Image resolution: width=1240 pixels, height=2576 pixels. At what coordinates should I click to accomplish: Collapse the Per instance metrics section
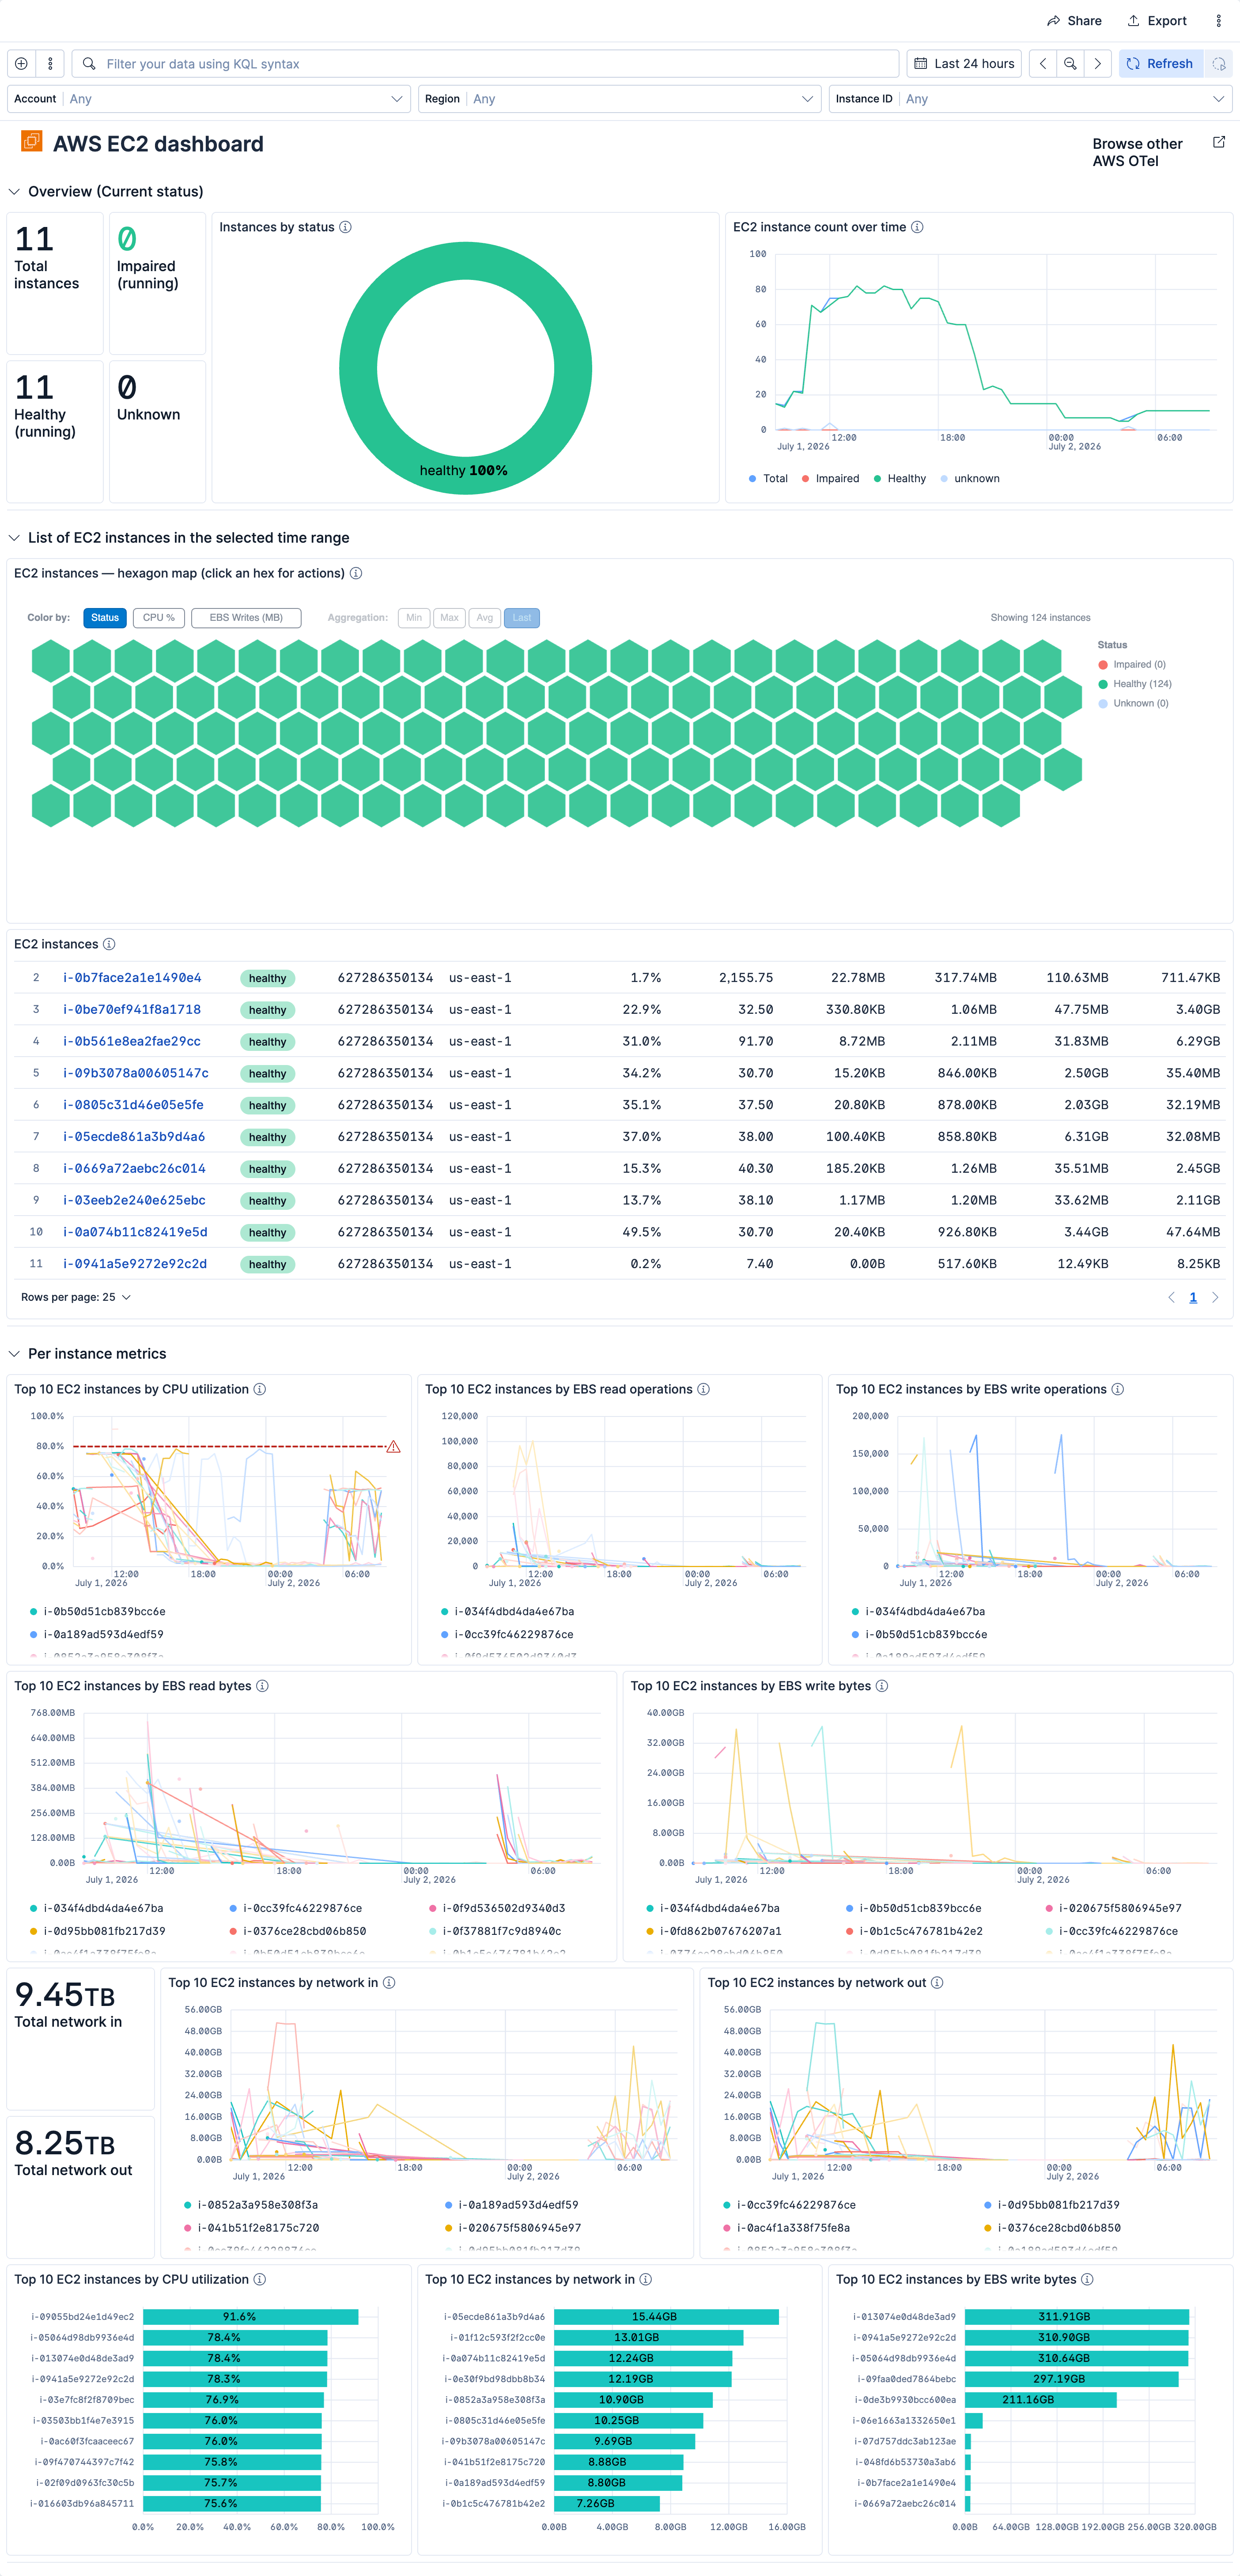pyautogui.click(x=14, y=1354)
